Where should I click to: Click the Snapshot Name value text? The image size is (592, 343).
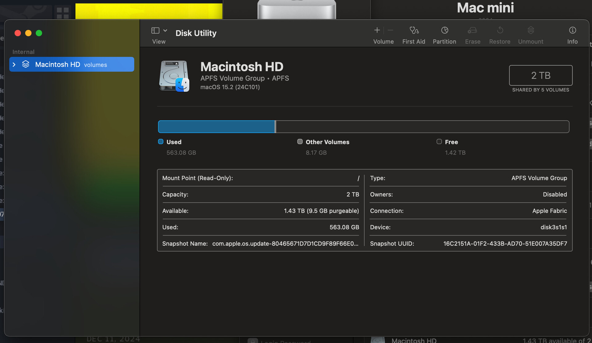tap(285, 244)
